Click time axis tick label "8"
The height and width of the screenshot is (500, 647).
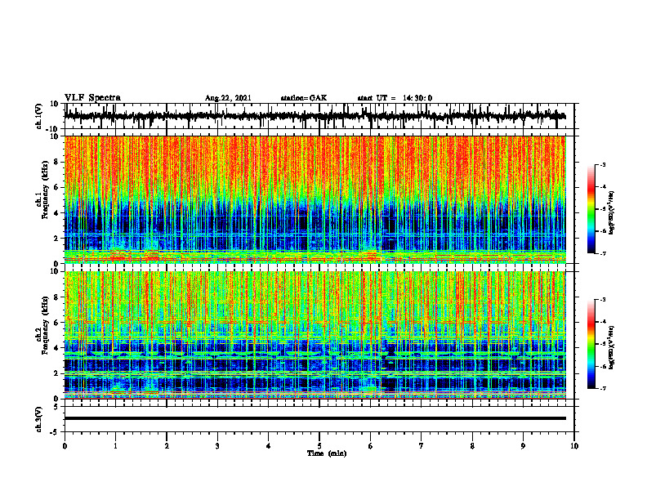click(x=472, y=446)
